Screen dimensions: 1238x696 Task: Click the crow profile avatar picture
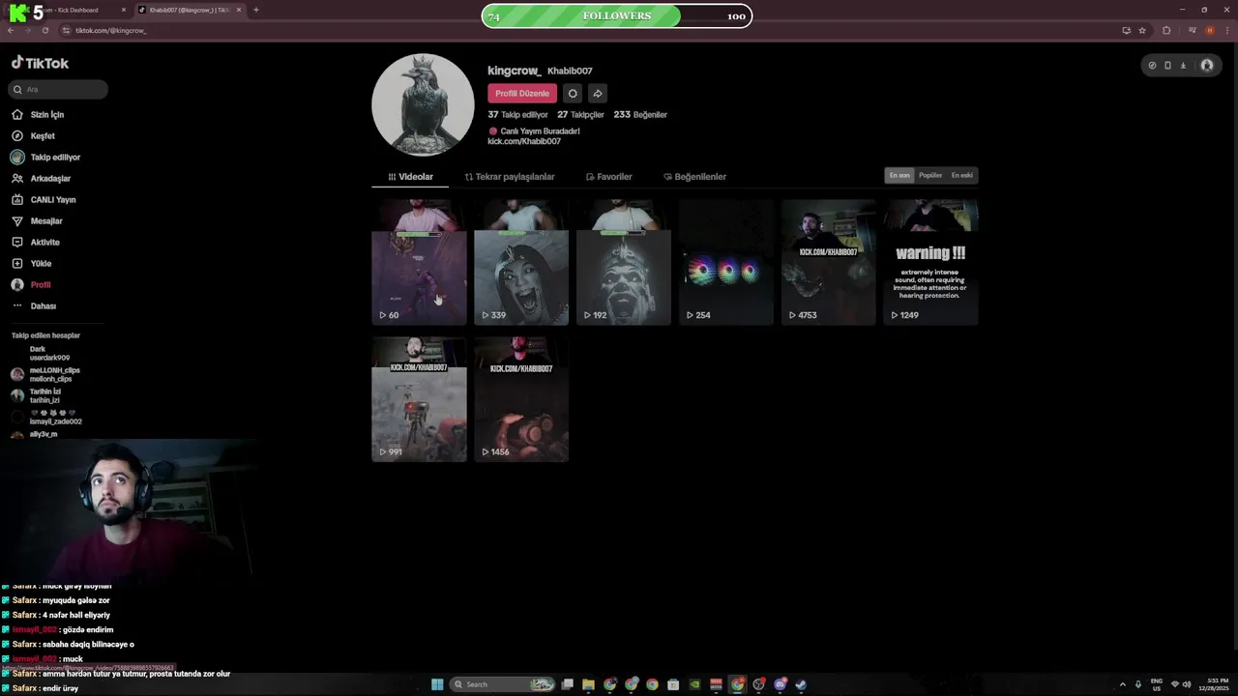423,104
